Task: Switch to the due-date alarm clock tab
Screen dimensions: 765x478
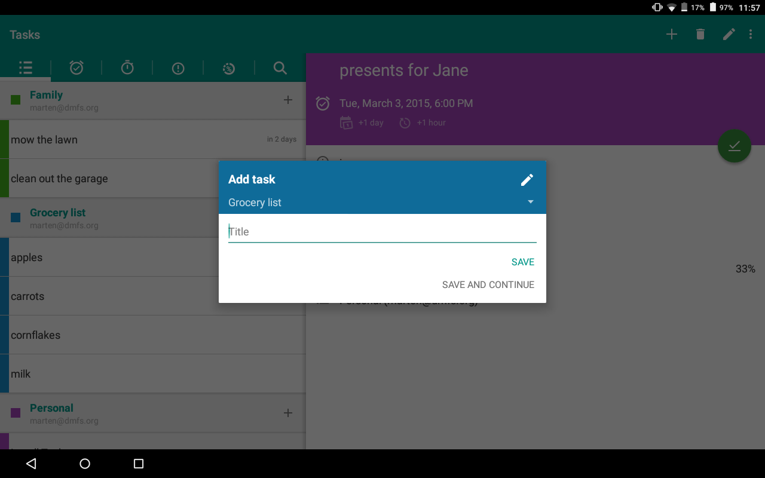Action: pos(76,68)
